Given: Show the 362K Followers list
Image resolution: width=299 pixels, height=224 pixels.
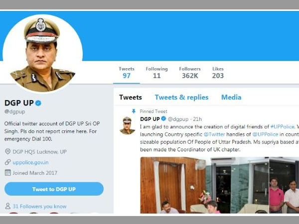Looking at the screenshot, I should pos(190,72).
